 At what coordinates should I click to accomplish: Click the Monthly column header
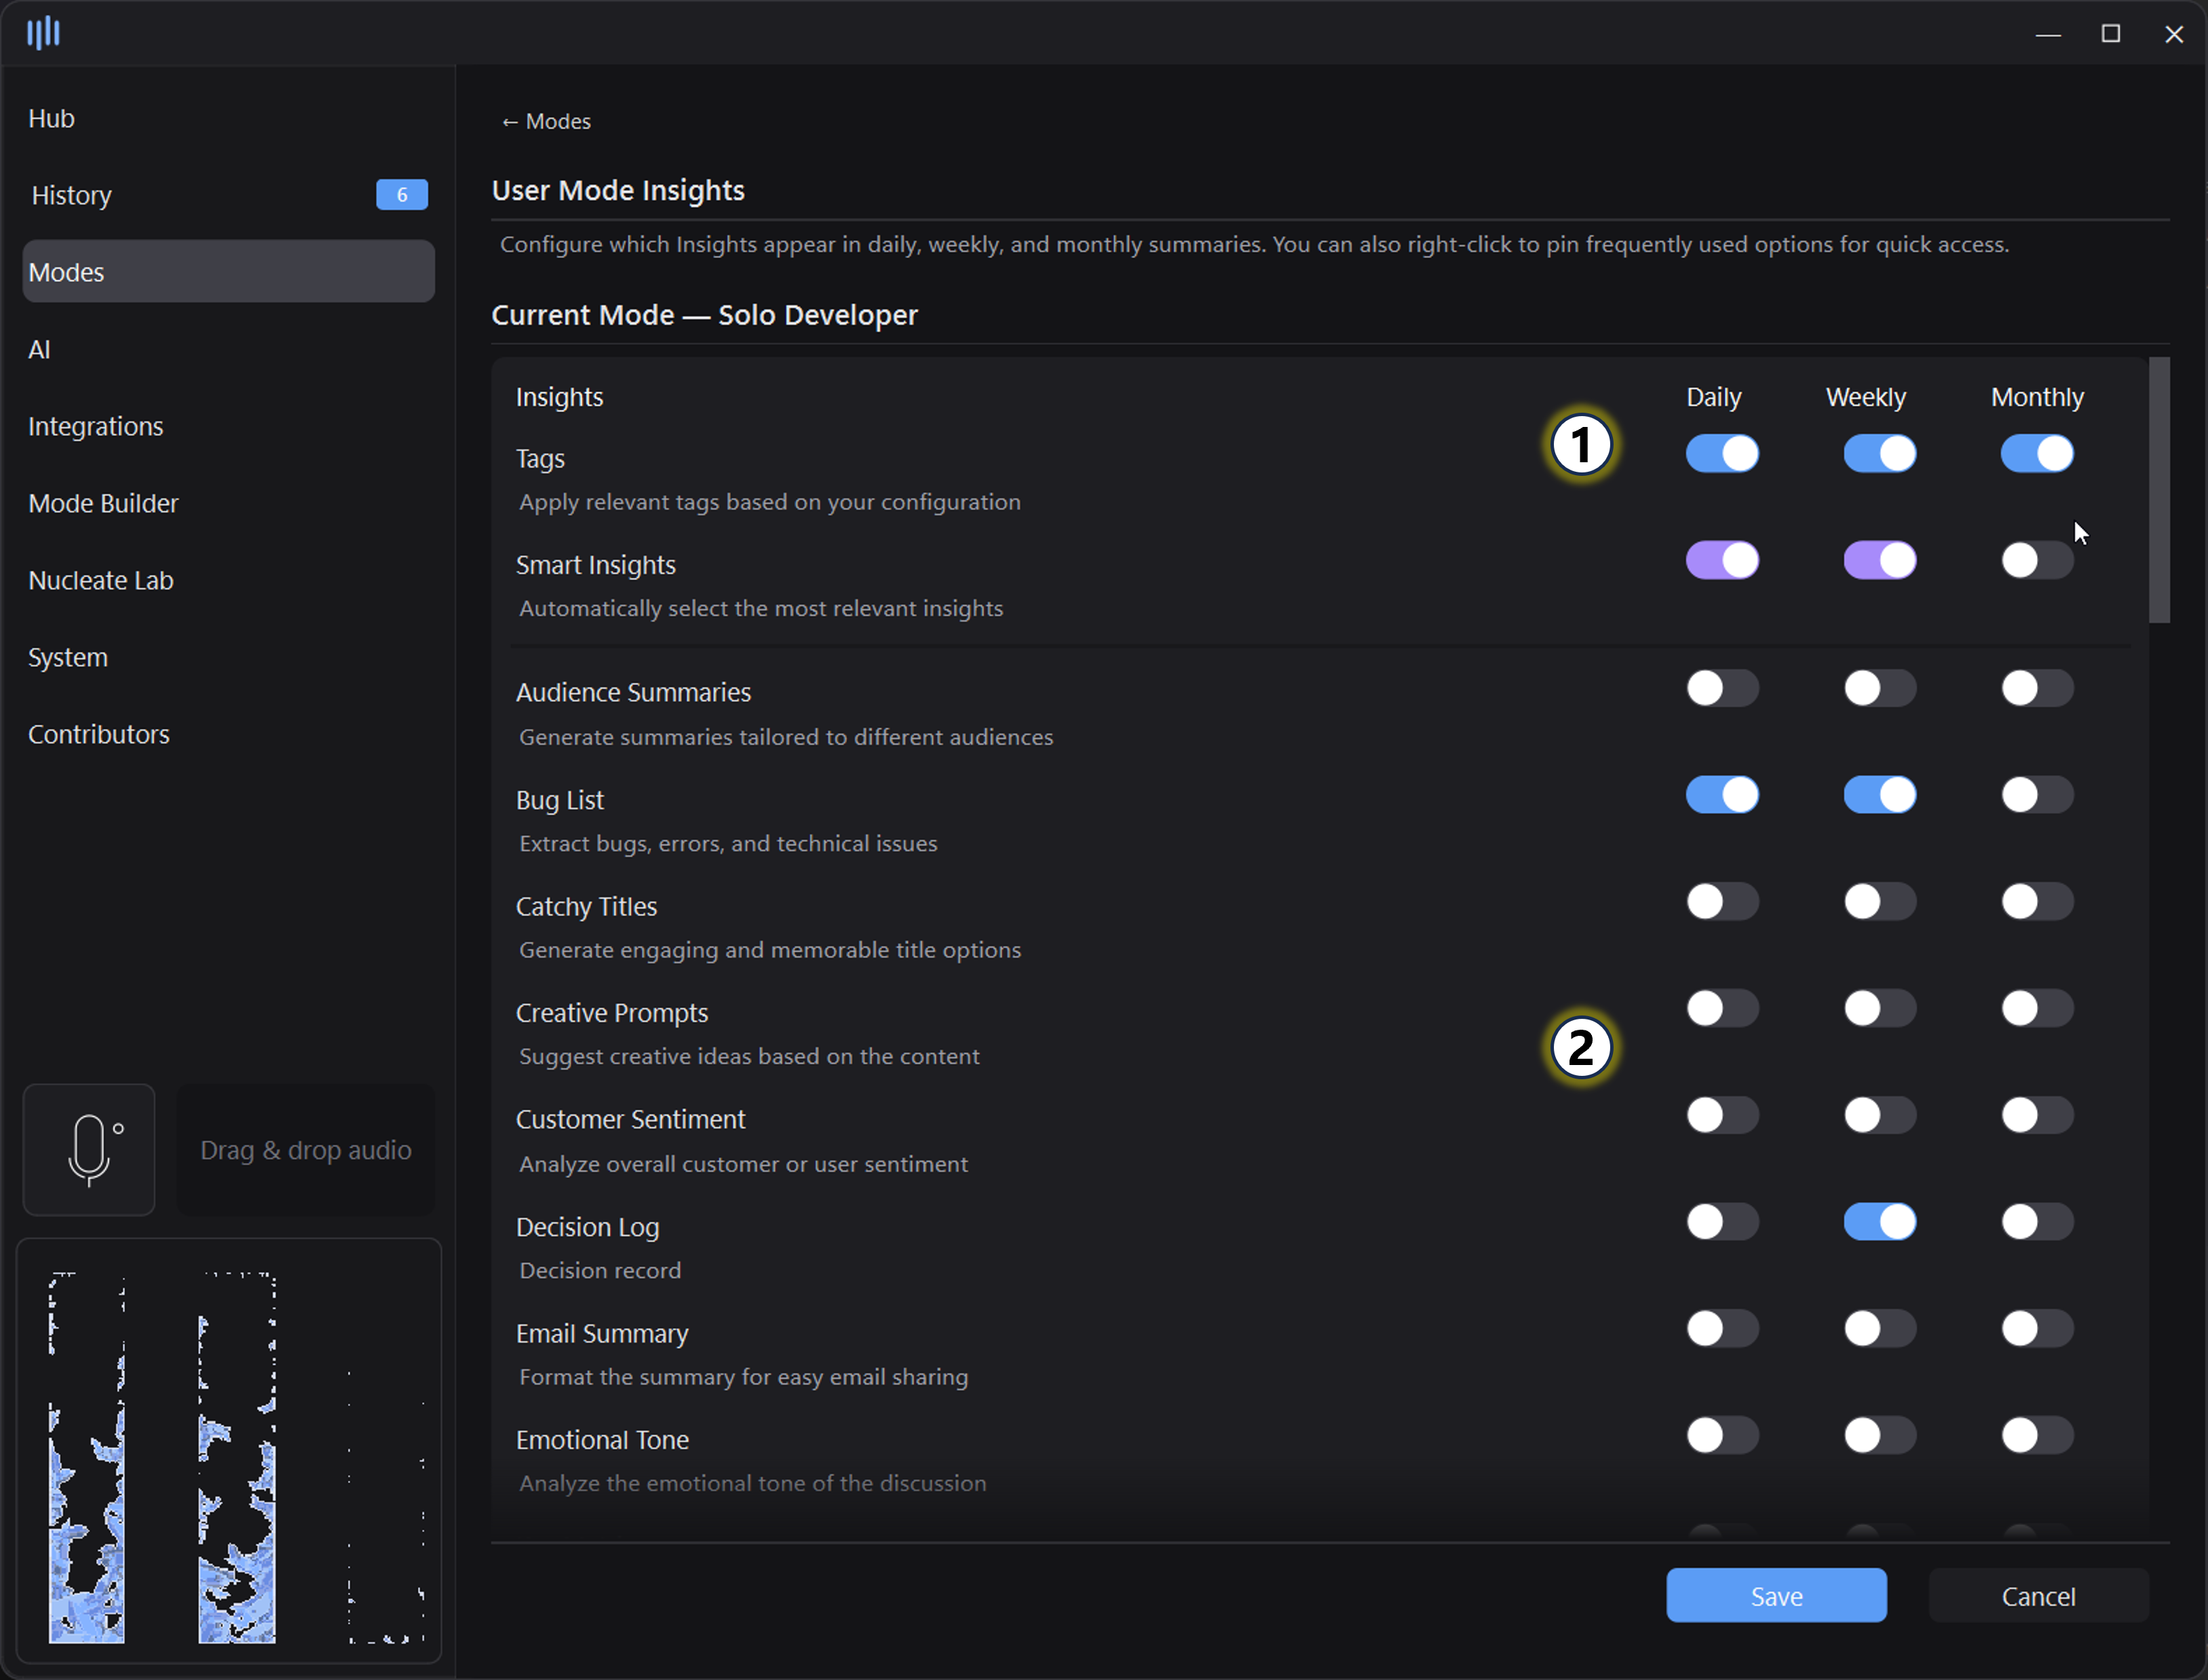point(2037,397)
